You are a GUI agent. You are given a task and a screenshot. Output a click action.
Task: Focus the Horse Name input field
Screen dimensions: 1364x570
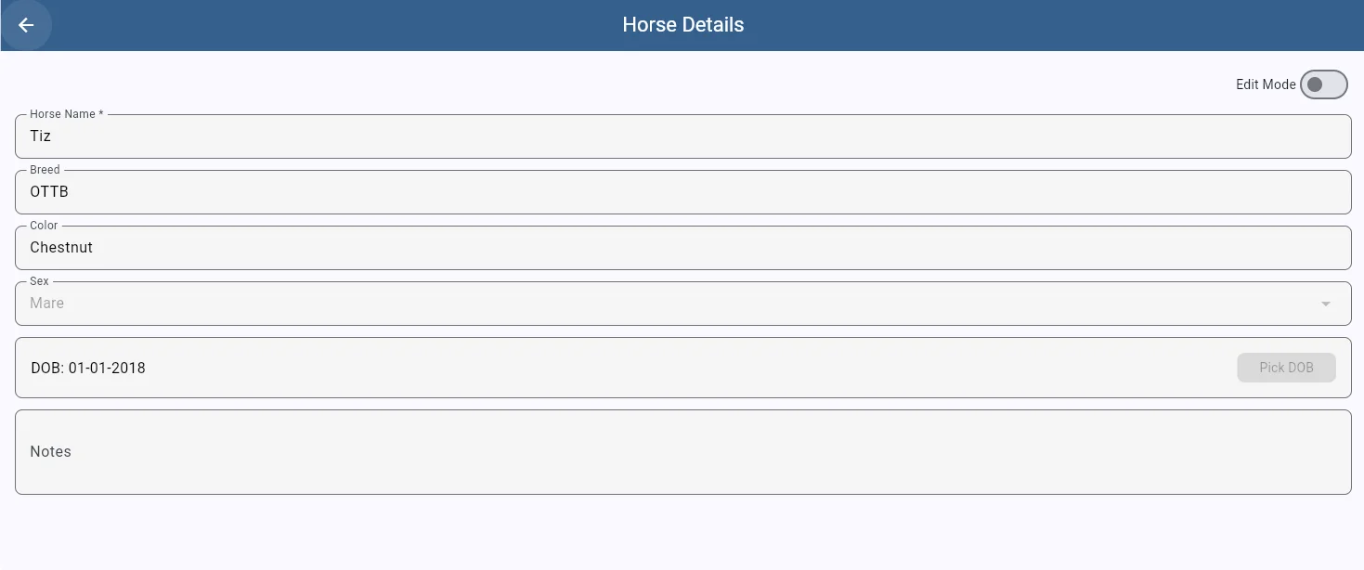[682, 136]
